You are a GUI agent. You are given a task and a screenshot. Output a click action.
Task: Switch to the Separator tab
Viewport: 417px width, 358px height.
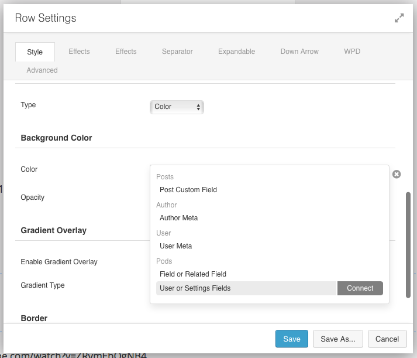pos(177,52)
